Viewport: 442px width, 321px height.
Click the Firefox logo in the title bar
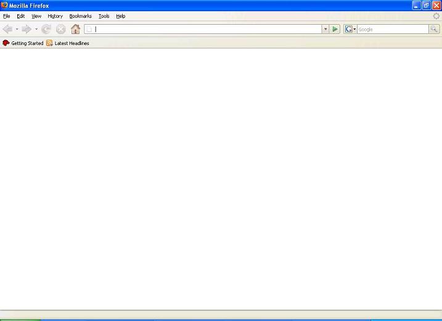click(x=4, y=5)
